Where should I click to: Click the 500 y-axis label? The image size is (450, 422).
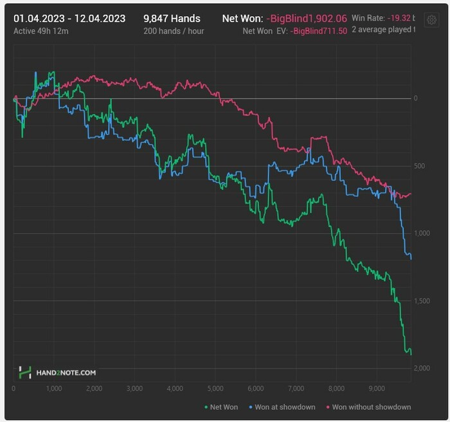[x=419, y=166]
